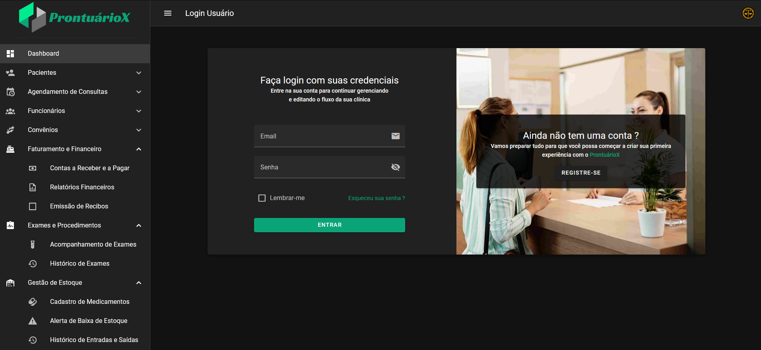Image resolution: width=761 pixels, height=350 pixels.
Task: Click the Dashboard grid icon
Action: point(10,54)
